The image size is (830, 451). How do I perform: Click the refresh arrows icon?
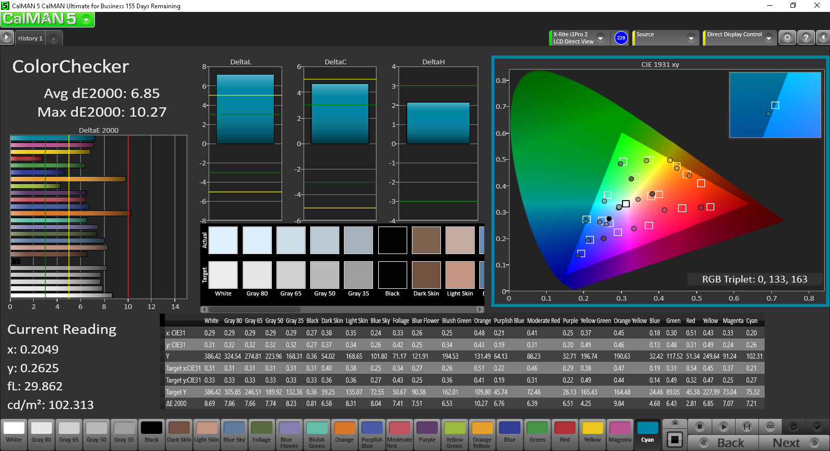794,427
